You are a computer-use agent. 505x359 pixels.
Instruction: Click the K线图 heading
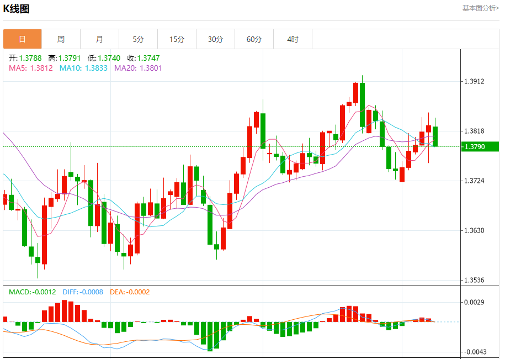[x=16, y=9]
